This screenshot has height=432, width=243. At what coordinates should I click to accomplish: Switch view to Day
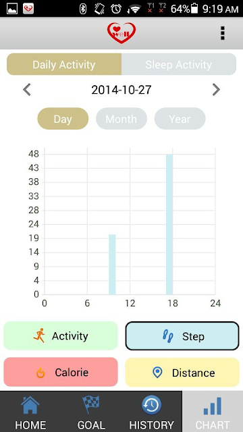[x=63, y=119]
